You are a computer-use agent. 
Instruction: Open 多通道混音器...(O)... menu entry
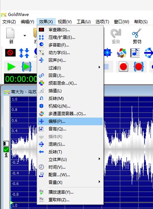70,114
